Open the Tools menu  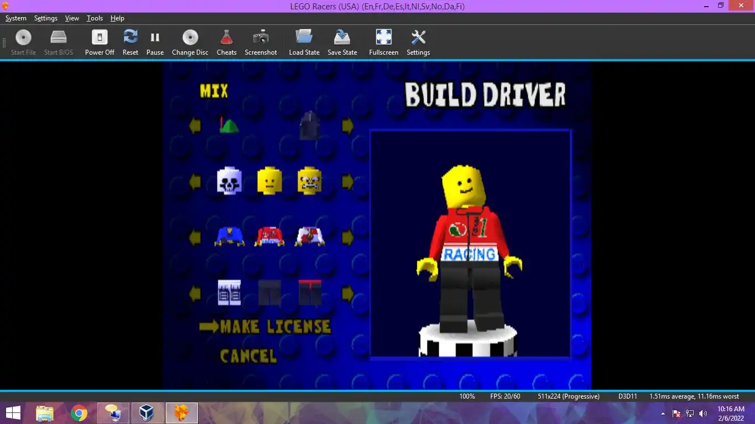(x=95, y=18)
